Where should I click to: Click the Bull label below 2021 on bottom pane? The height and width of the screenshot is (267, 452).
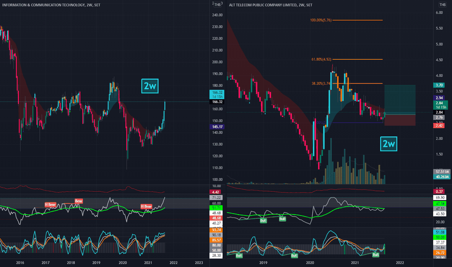pyautogui.click(x=375, y=255)
